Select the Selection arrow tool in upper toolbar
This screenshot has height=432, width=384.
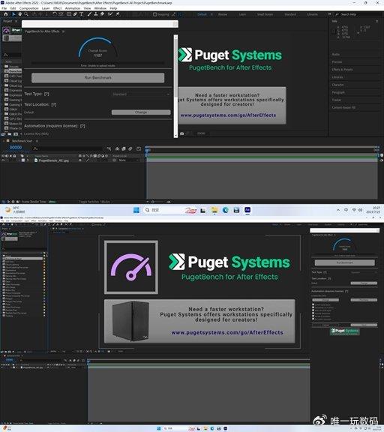[x=14, y=14]
